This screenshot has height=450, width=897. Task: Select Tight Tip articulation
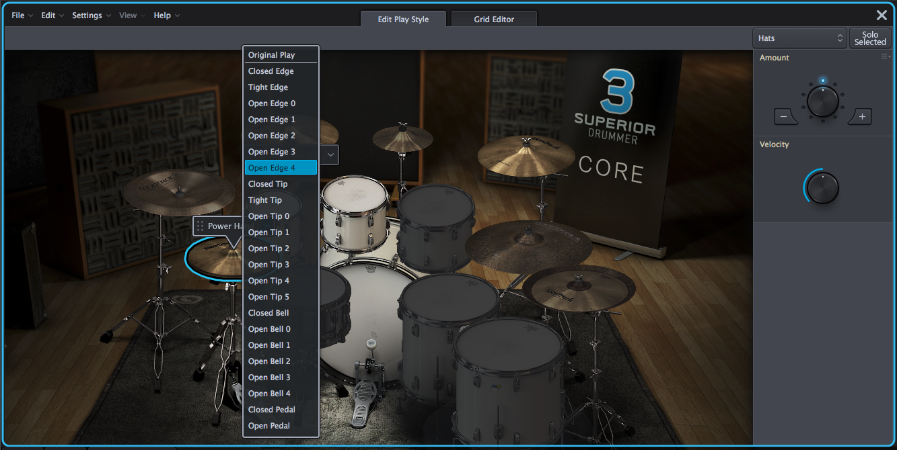coord(265,199)
